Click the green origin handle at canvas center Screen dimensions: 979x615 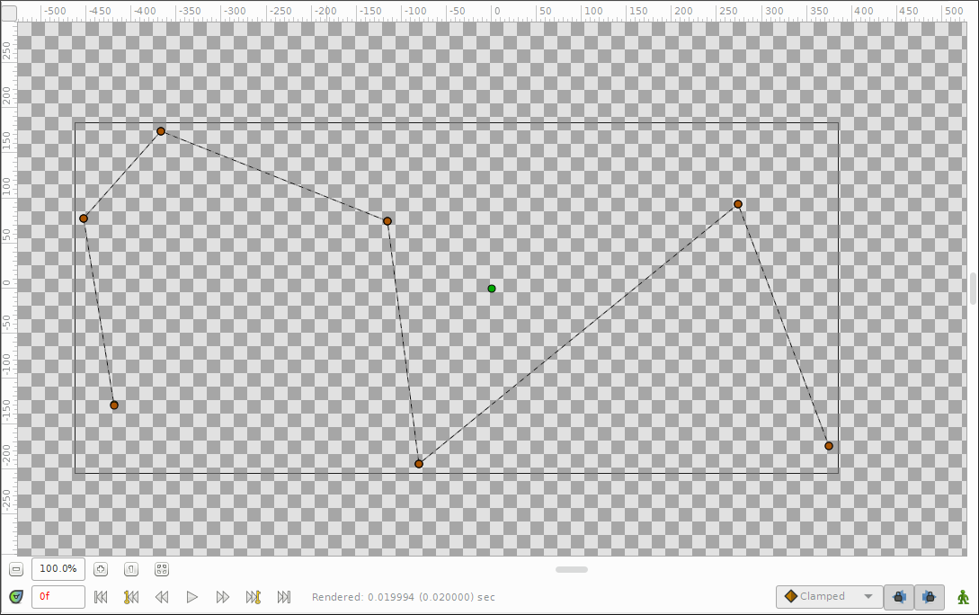[x=492, y=289]
